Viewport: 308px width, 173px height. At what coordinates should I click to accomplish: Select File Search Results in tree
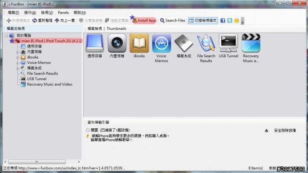pyautogui.click(x=42, y=74)
